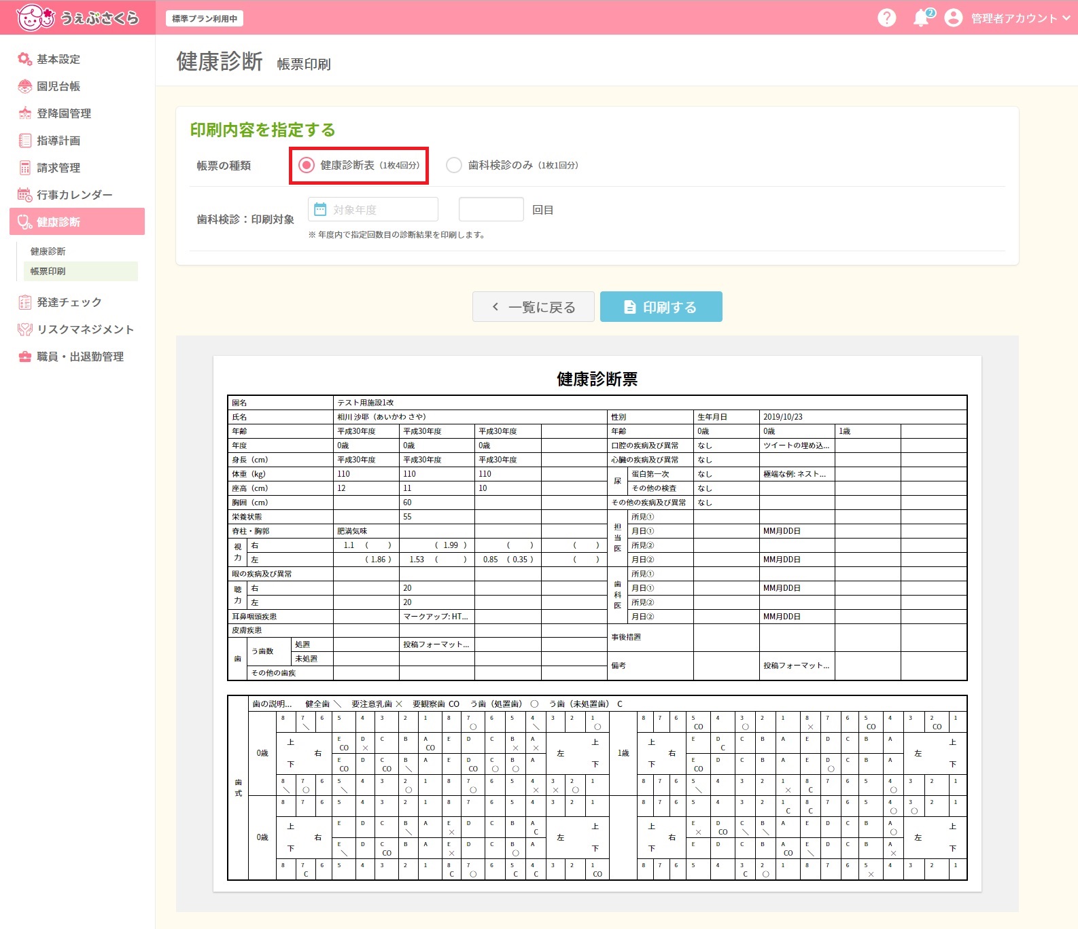Click 印刷内容を指定する heading
This screenshot has width=1078, height=929.
tap(262, 130)
